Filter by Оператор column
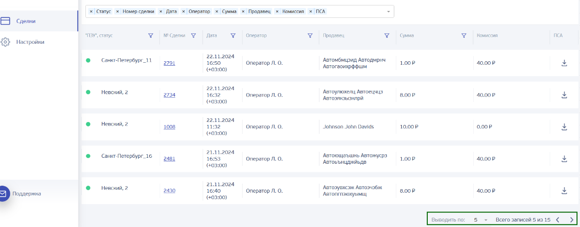580x227 pixels. tap(310, 36)
